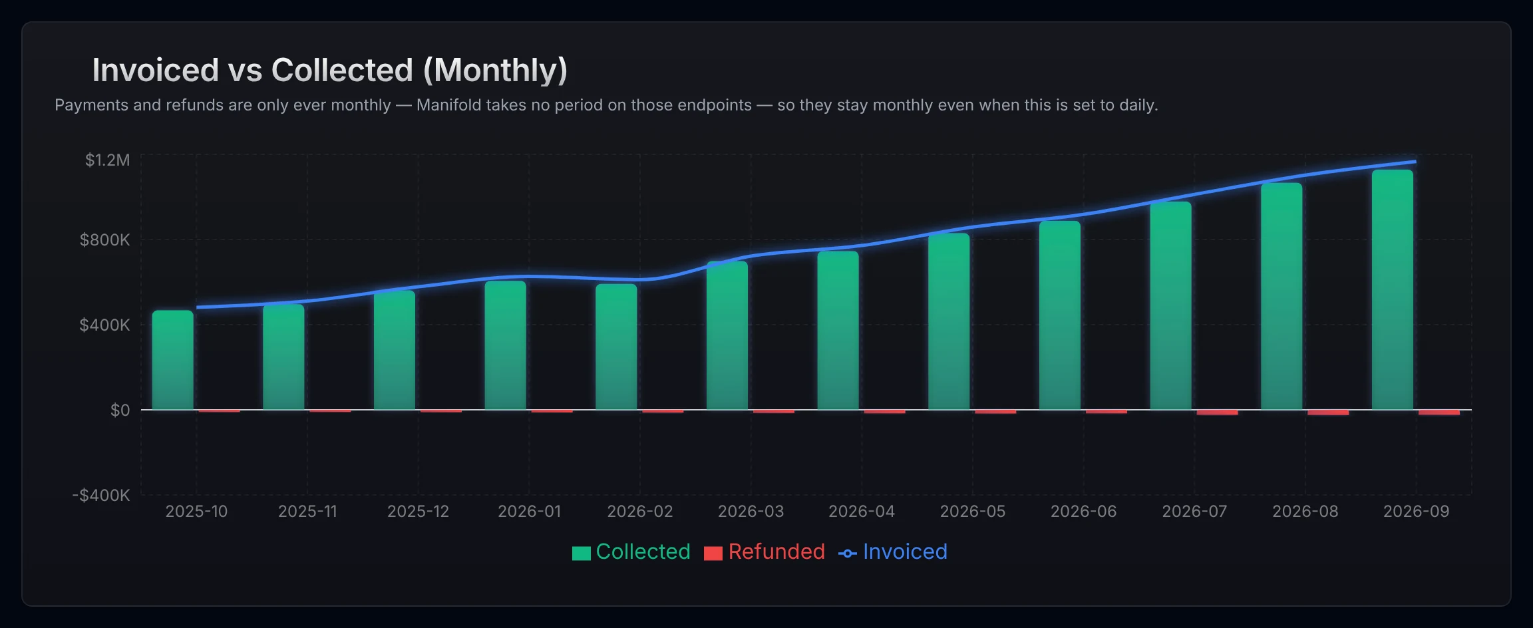Click the green Collected legend swatch
Image resolution: width=1533 pixels, height=628 pixels.
click(582, 553)
